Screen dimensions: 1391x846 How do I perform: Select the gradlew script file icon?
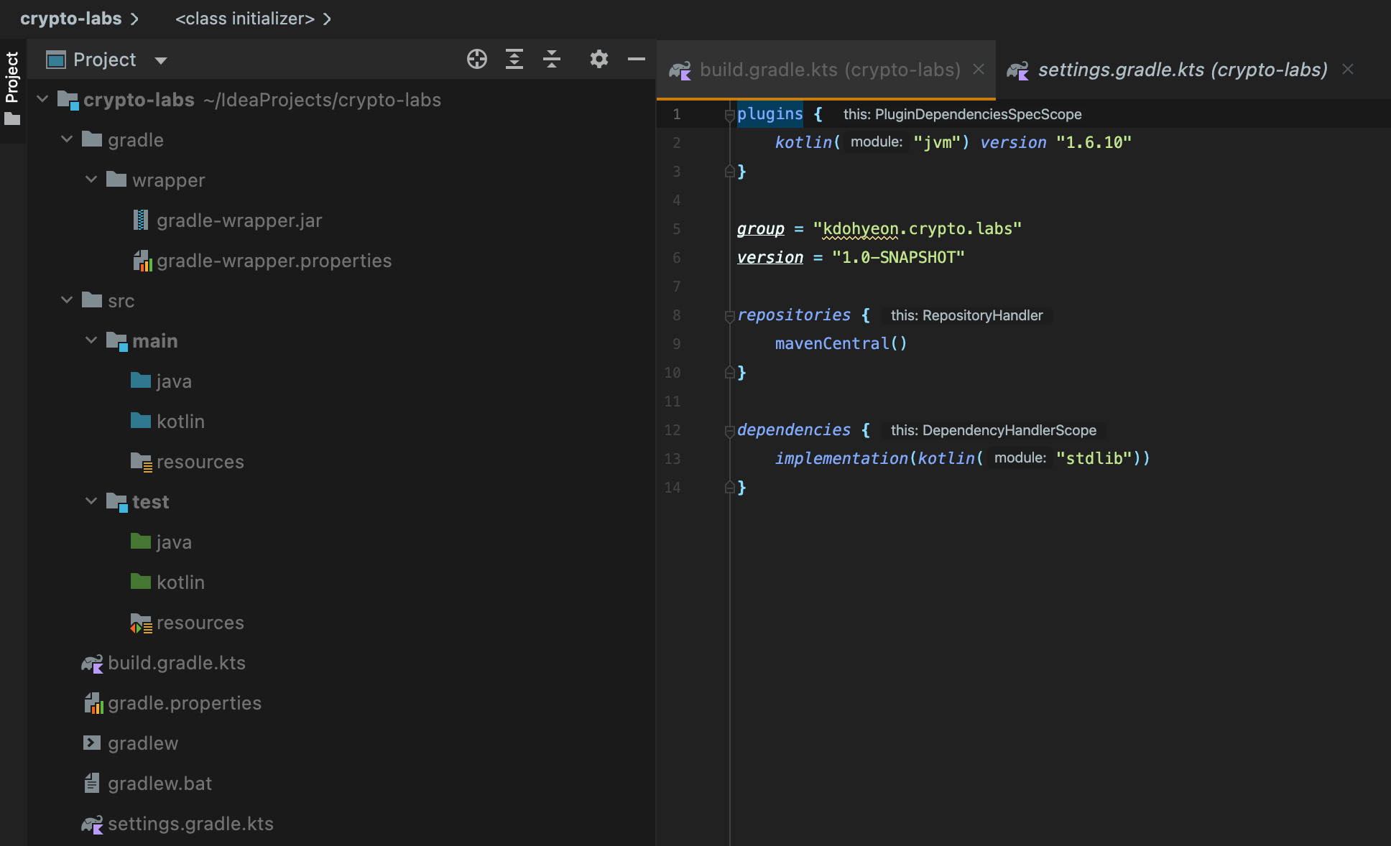(92, 743)
